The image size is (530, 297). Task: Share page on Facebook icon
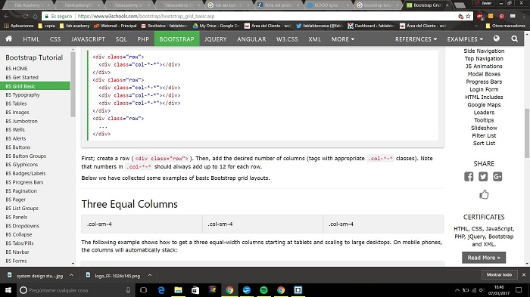(469, 177)
